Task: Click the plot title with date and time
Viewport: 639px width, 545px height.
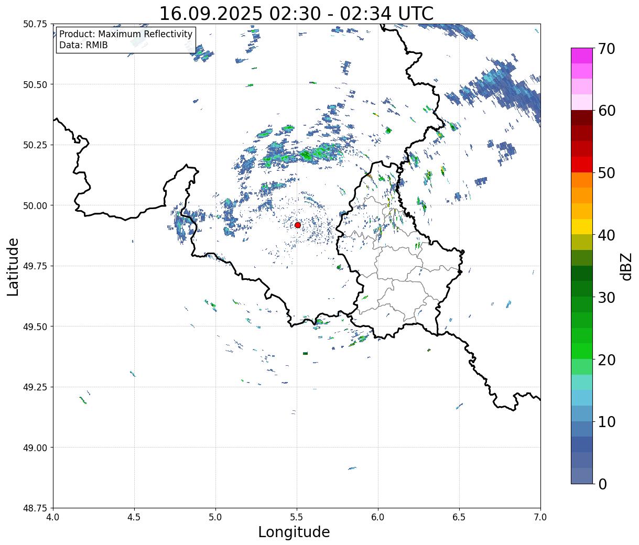Action: pos(296,13)
